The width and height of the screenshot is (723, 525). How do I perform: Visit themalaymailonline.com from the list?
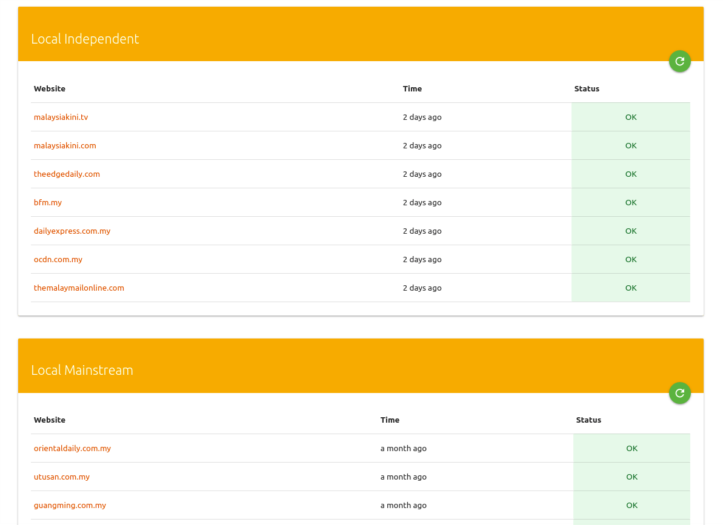(79, 288)
